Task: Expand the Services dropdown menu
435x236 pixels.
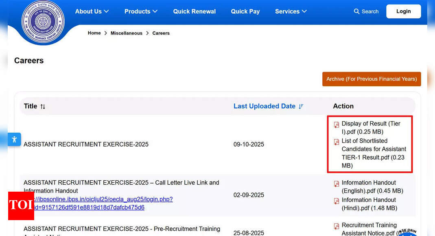Action: point(291,11)
